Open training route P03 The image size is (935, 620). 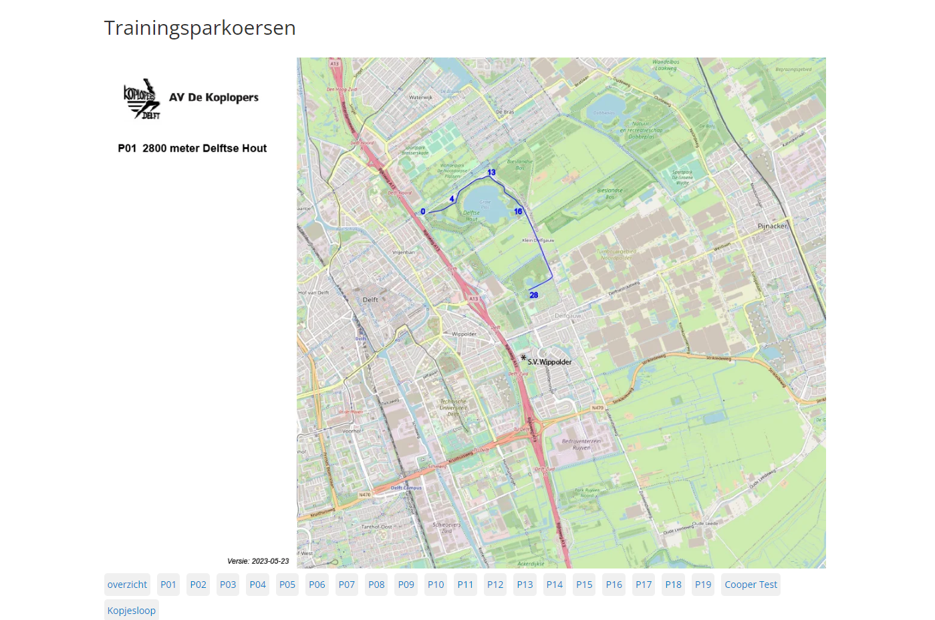tap(228, 585)
